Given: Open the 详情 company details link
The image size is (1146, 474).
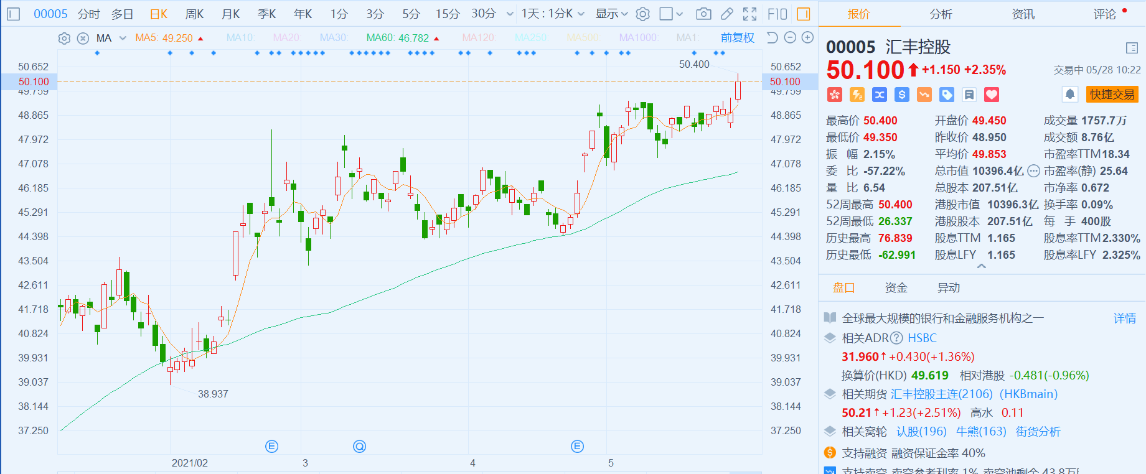Looking at the screenshot, I should [1124, 318].
